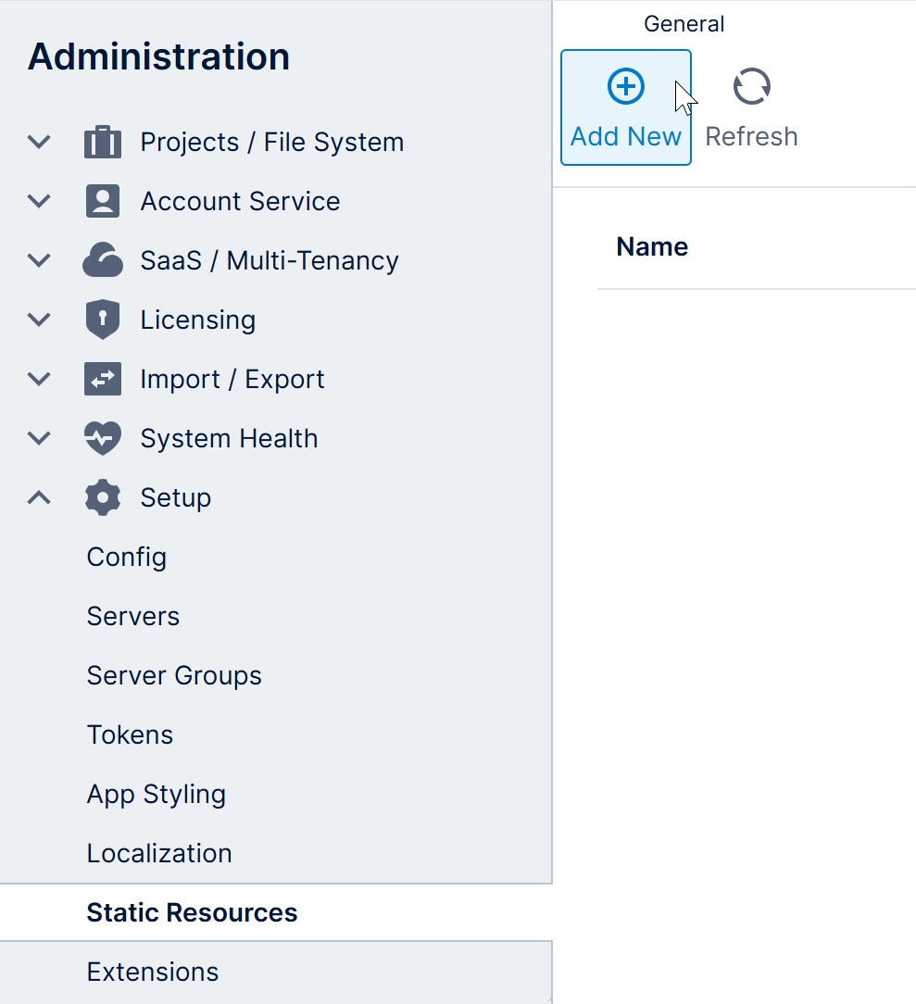This screenshot has width=916, height=1004.
Task: Sort by the Name column header
Action: click(x=652, y=247)
